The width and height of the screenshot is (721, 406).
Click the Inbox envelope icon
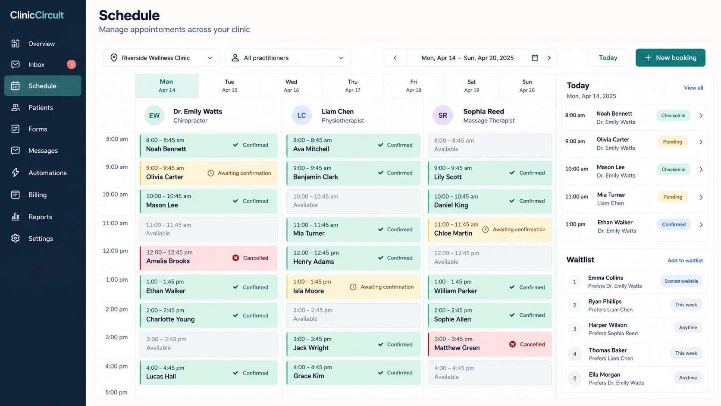(x=16, y=64)
